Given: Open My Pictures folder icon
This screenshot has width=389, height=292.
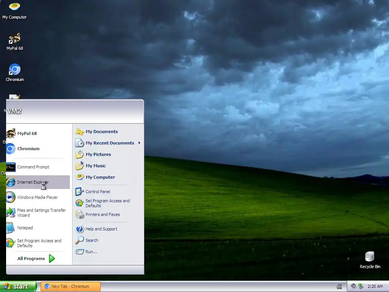Looking at the screenshot, I should tap(80, 154).
